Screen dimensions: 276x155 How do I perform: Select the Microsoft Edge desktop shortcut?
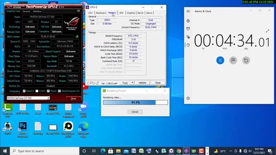tap(83, 130)
